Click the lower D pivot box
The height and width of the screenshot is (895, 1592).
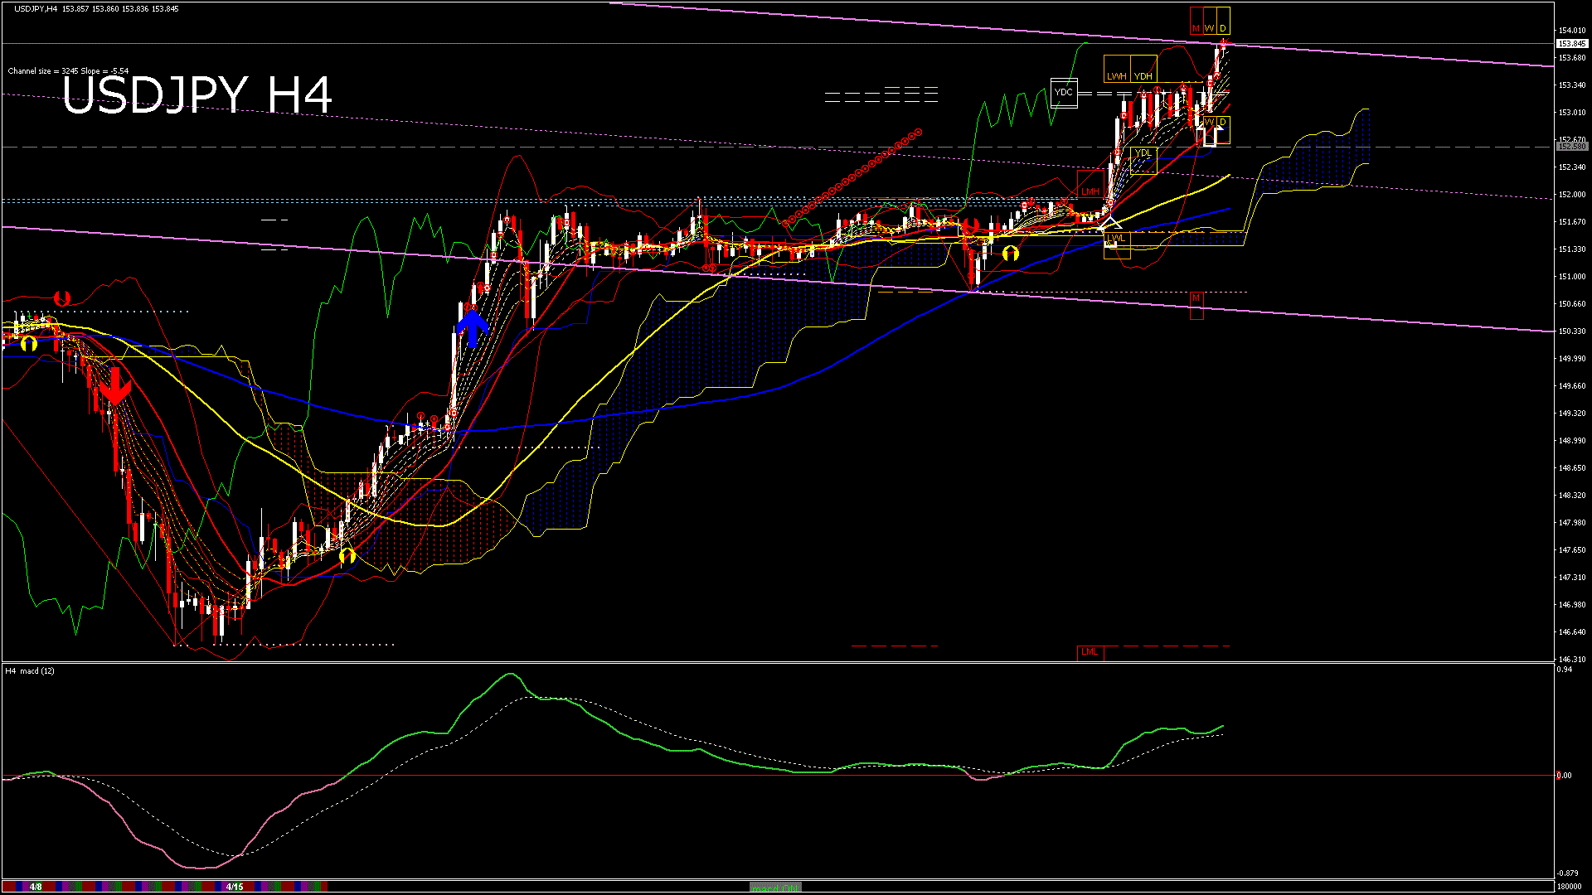[x=1223, y=131]
